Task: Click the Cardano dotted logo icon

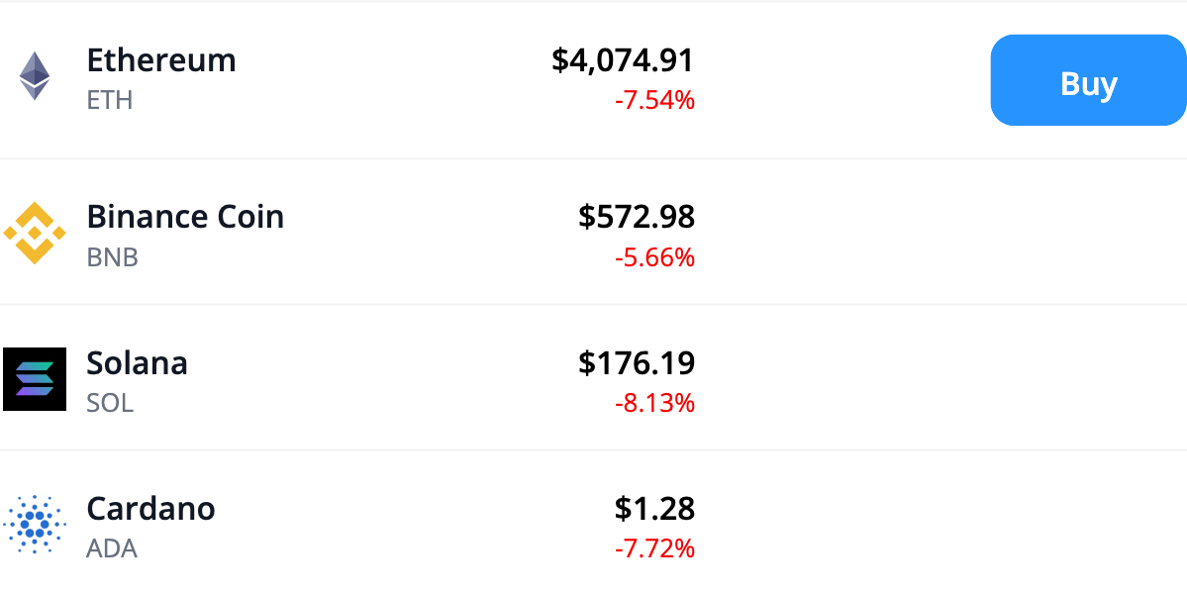Action: click(x=35, y=524)
